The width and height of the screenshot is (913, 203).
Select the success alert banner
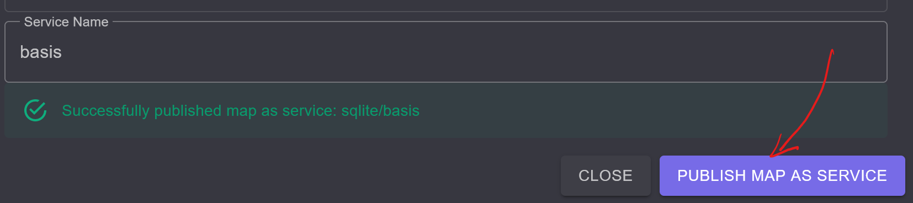pos(446,110)
